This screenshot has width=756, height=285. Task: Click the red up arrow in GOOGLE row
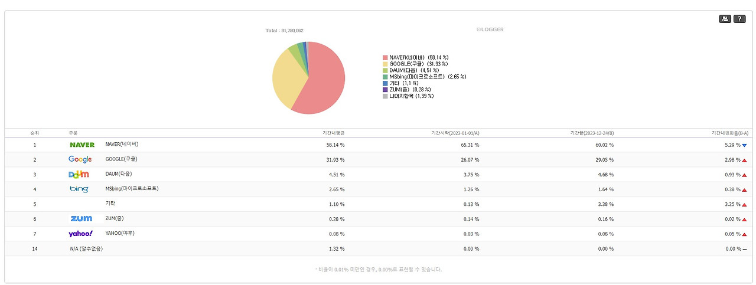point(745,160)
